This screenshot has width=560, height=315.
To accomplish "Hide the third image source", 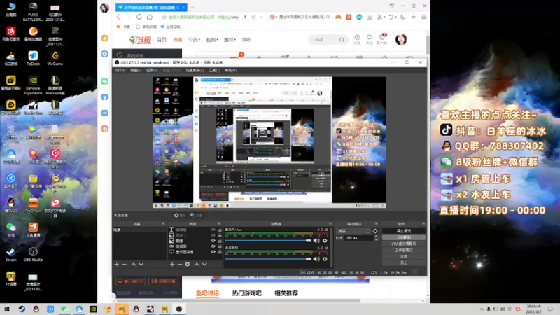I will [213, 241].
